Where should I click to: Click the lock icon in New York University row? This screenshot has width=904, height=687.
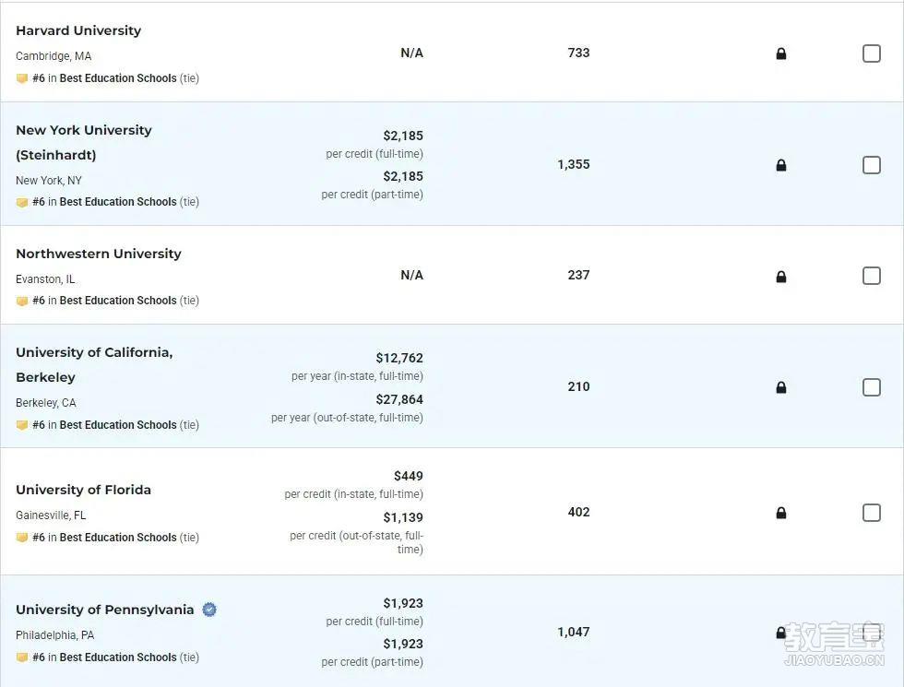point(781,165)
